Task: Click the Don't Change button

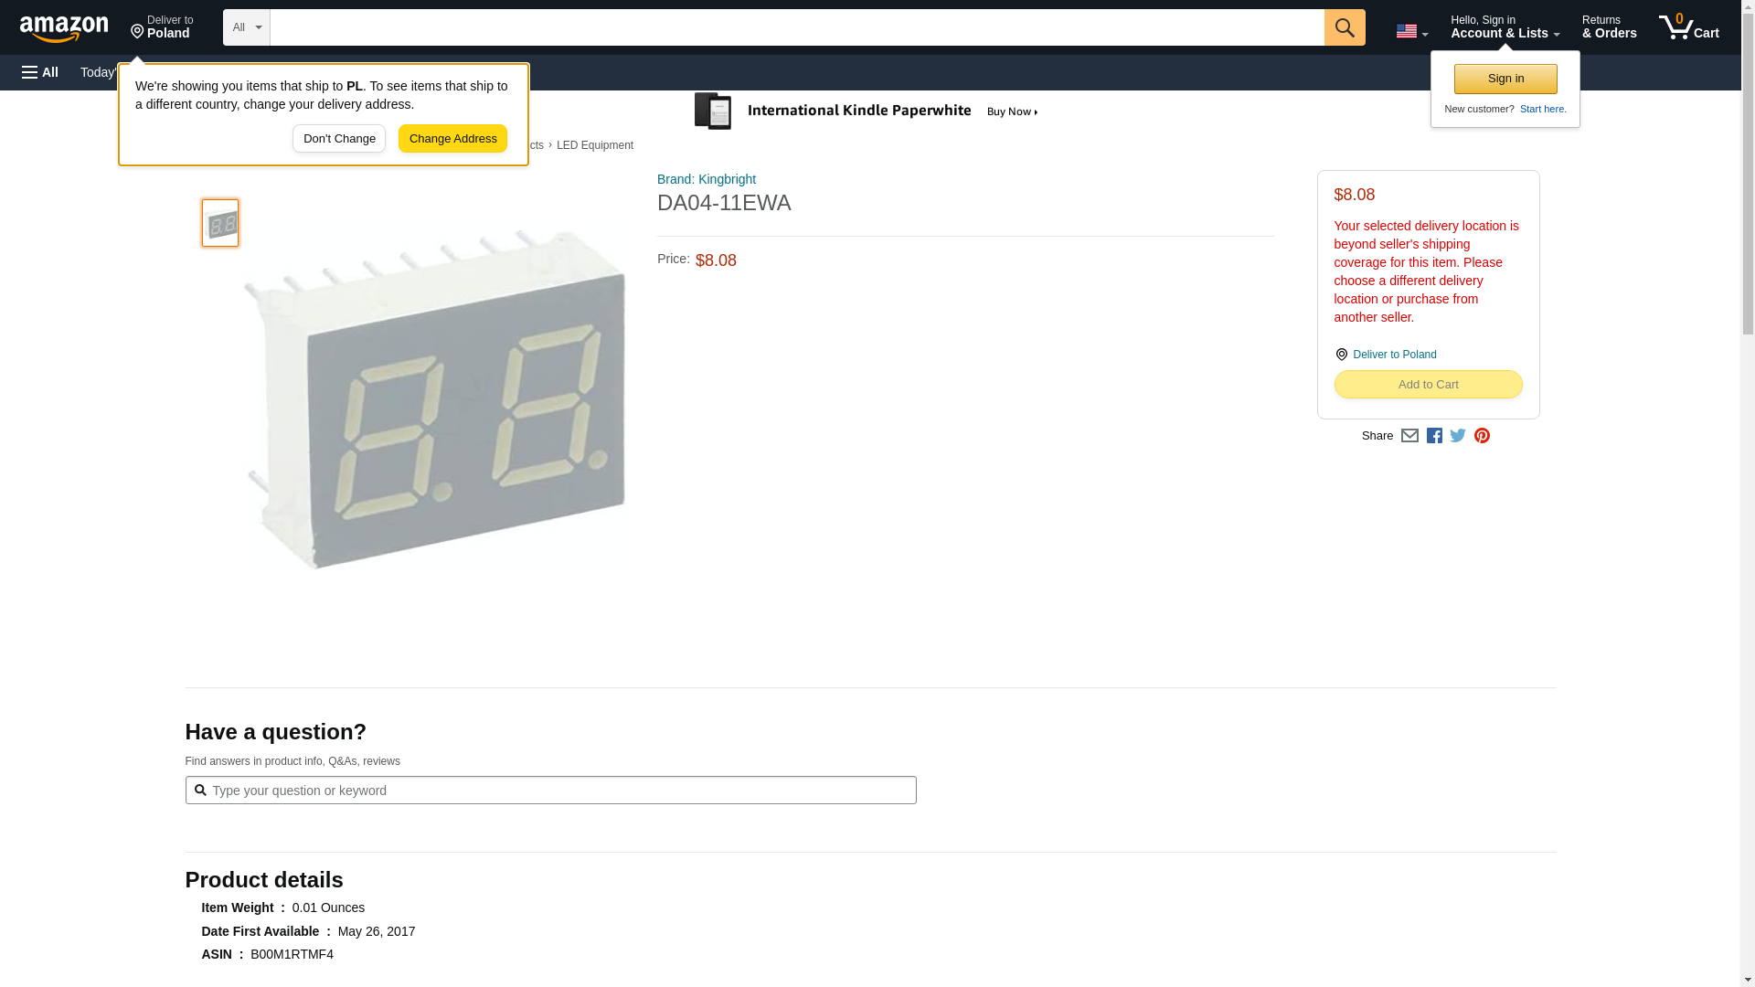Action: point(339,139)
